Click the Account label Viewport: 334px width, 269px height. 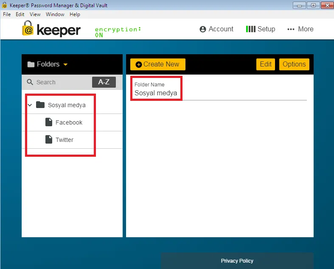[221, 29]
